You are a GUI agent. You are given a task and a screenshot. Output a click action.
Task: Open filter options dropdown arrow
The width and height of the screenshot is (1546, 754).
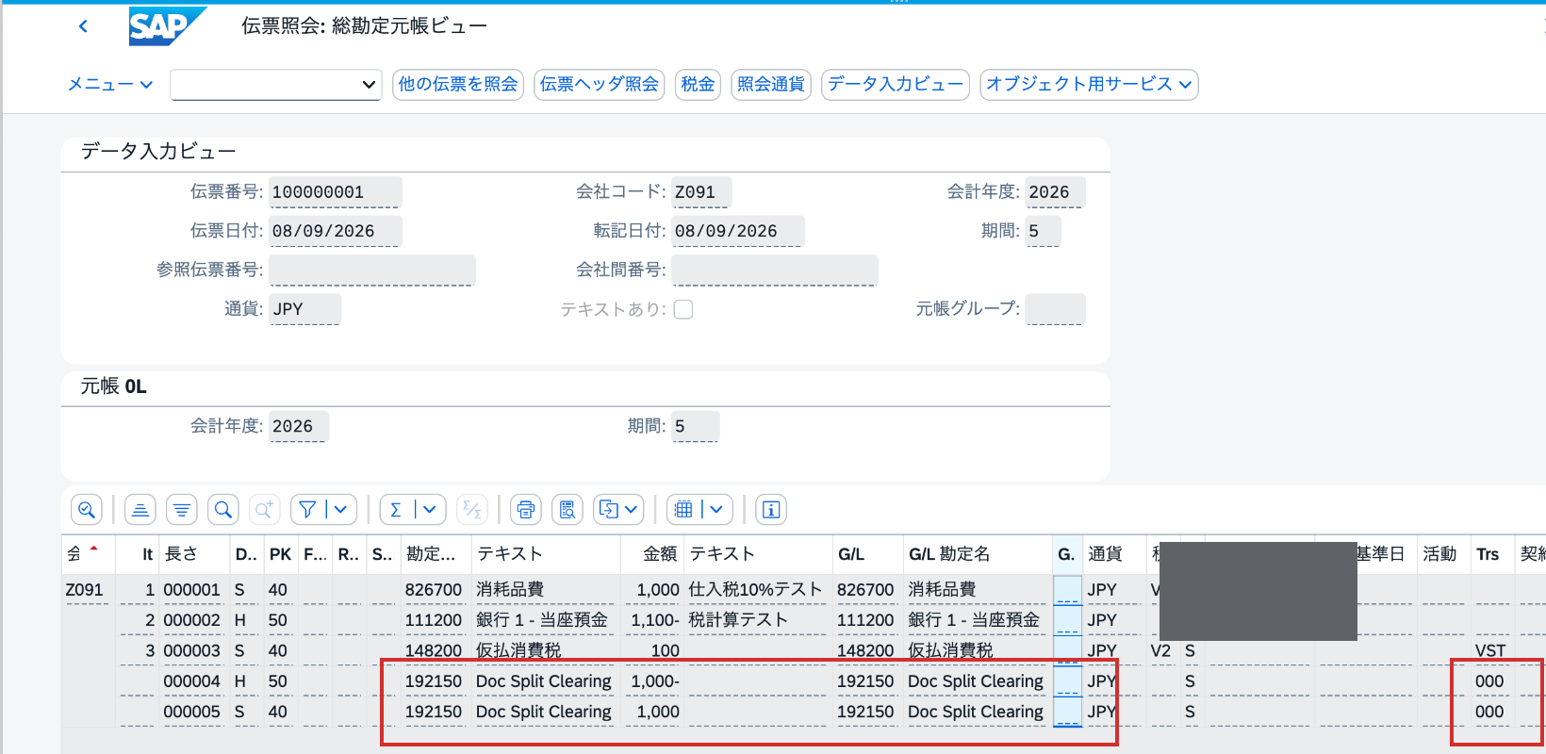pyautogui.click(x=341, y=510)
